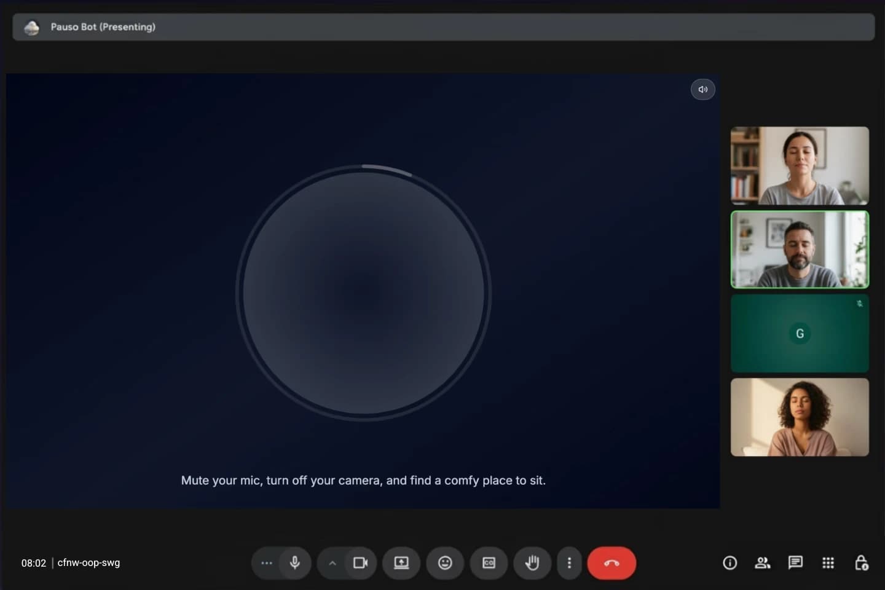The height and width of the screenshot is (590, 885).
Task: Open more call options menu
Action: [569, 563]
